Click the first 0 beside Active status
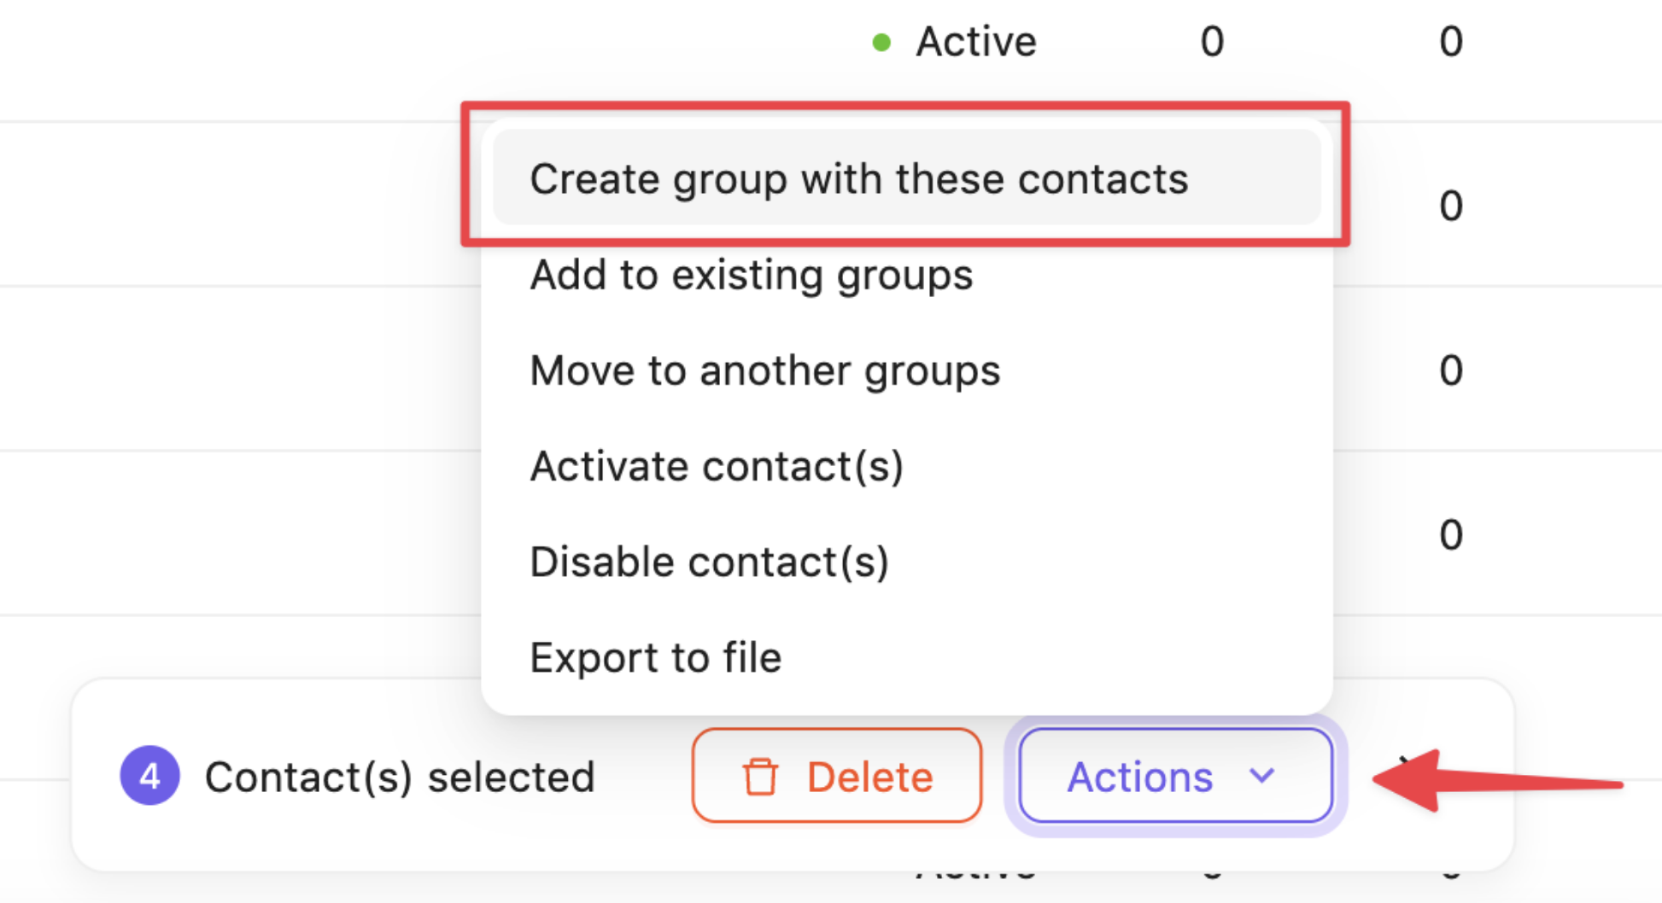 pyautogui.click(x=1212, y=42)
